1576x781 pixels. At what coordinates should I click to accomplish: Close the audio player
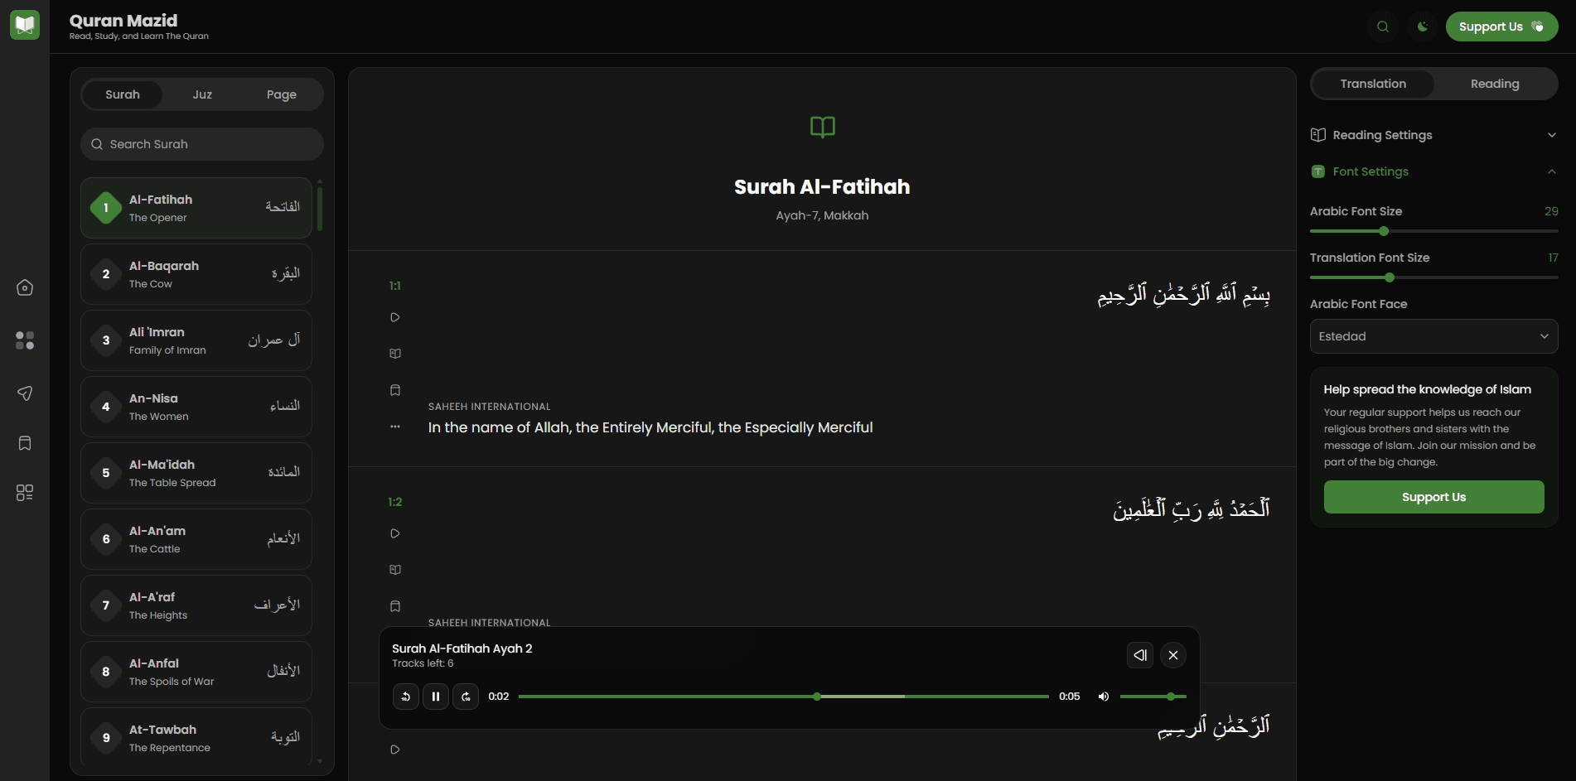pyautogui.click(x=1173, y=655)
